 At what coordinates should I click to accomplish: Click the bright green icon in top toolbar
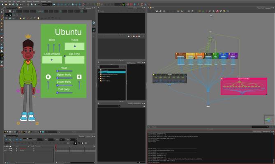(x=123, y=5)
